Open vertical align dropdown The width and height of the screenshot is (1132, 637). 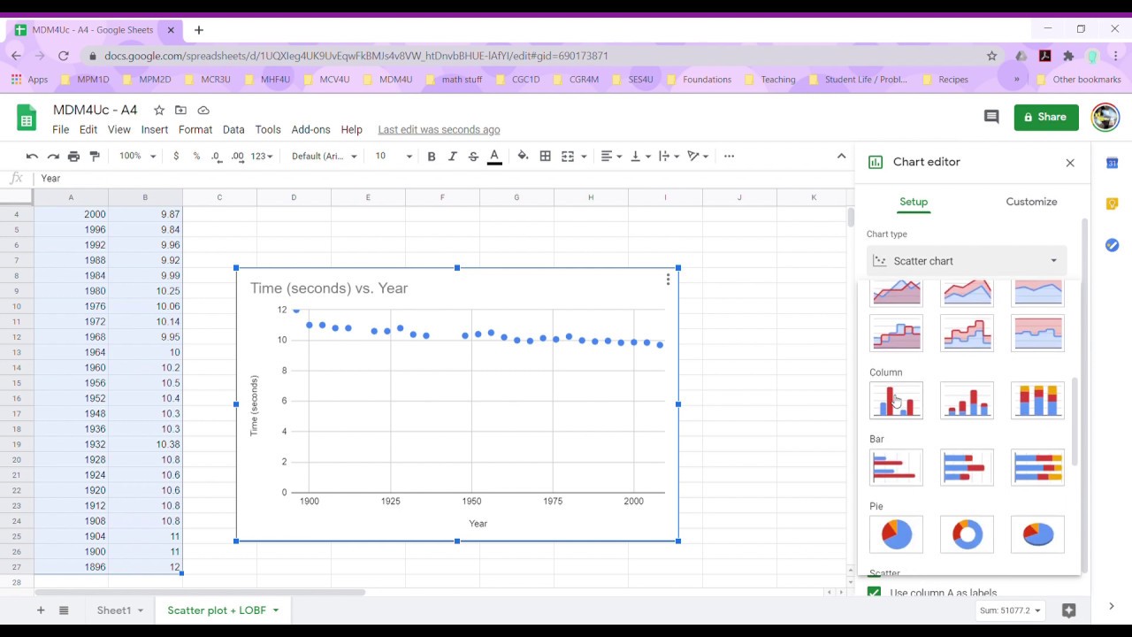coord(640,156)
